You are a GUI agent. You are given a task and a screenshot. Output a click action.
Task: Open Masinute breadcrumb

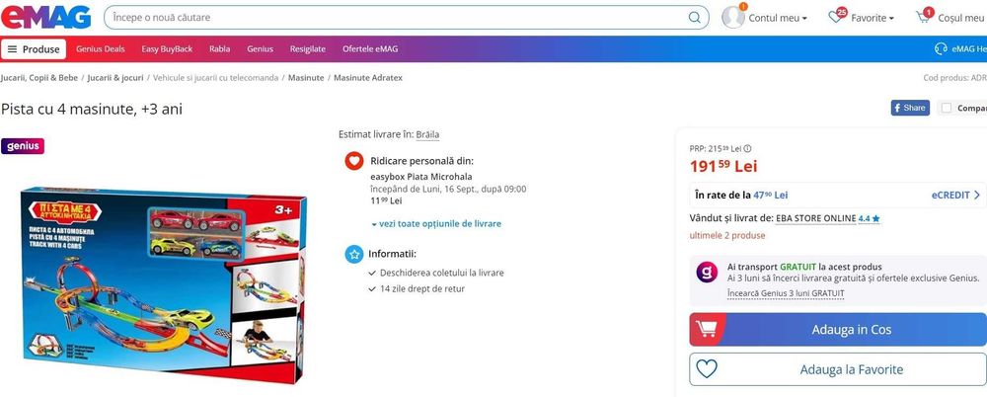click(306, 78)
